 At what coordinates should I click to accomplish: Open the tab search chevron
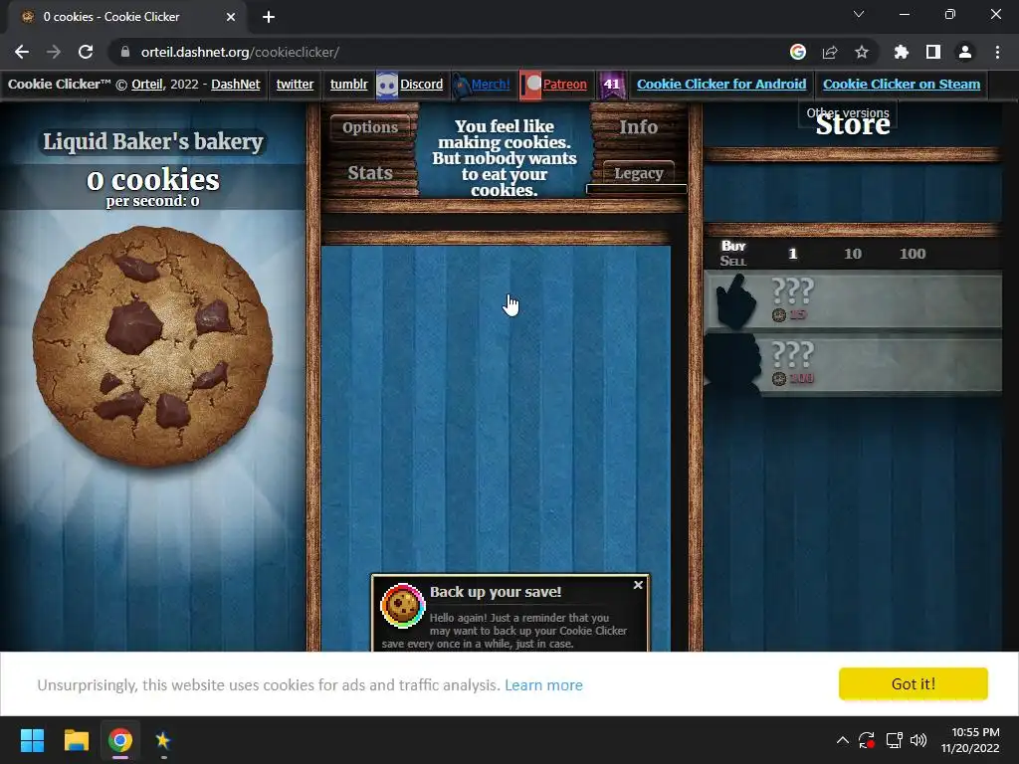pyautogui.click(x=859, y=14)
